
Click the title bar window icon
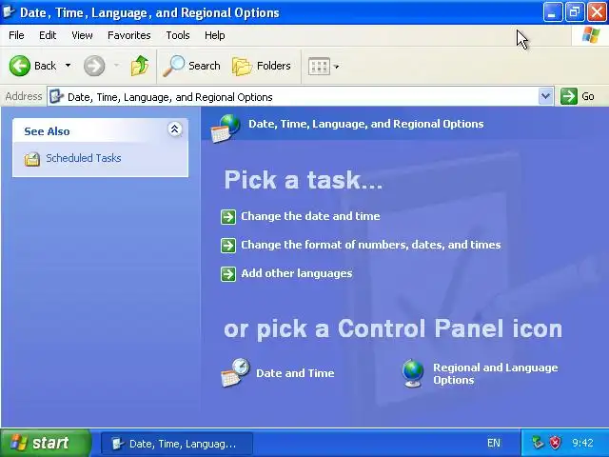point(9,11)
